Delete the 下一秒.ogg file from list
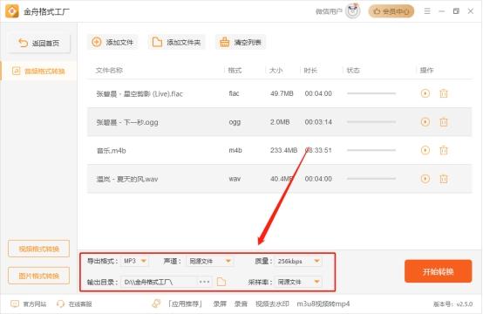Image resolution: width=483 pixels, height=314 pixels. pos(443,122)
